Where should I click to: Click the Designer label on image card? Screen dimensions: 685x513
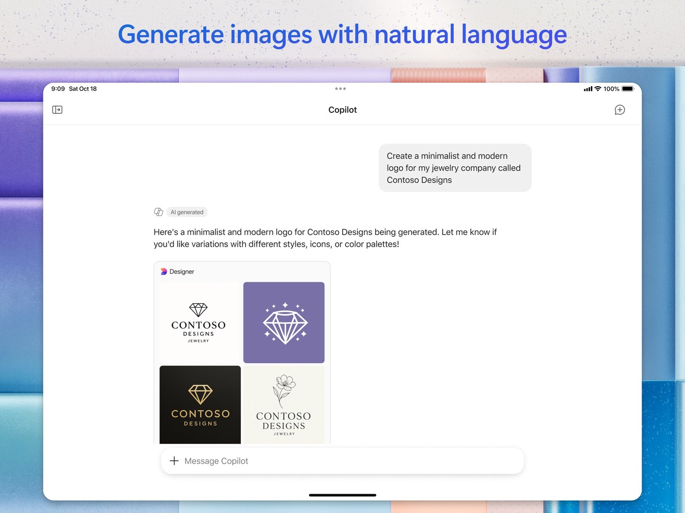(182, 272)
